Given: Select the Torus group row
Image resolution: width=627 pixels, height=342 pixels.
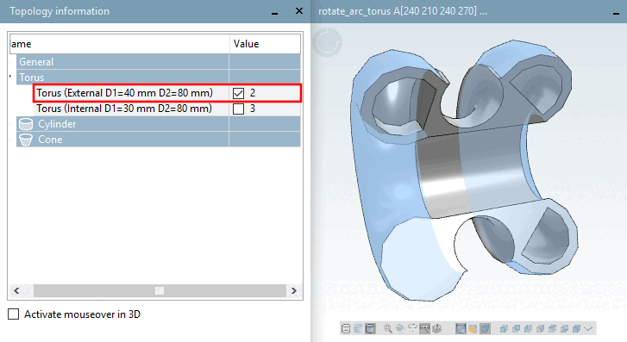Looking at the screenshot, I should [159, 78].
